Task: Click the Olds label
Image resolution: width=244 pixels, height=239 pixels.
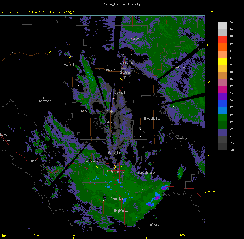Action: (x=110, y=112)
